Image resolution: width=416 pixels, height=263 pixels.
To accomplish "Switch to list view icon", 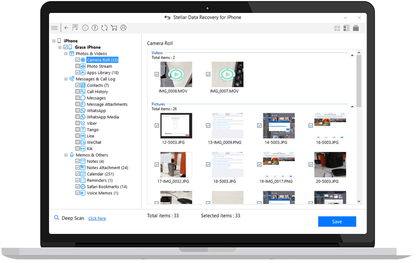I will (346, 28).
